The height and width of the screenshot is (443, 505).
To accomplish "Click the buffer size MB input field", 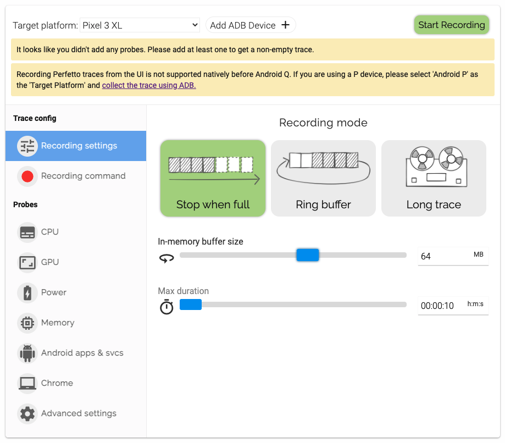I will pyautogui.click(x=445, y=256).
